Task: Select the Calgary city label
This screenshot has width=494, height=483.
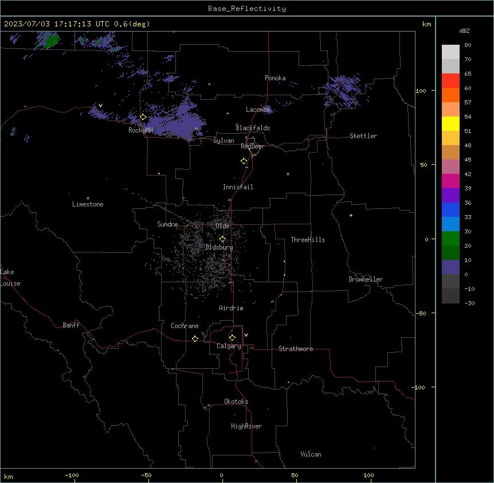Action: click(229, 346)
